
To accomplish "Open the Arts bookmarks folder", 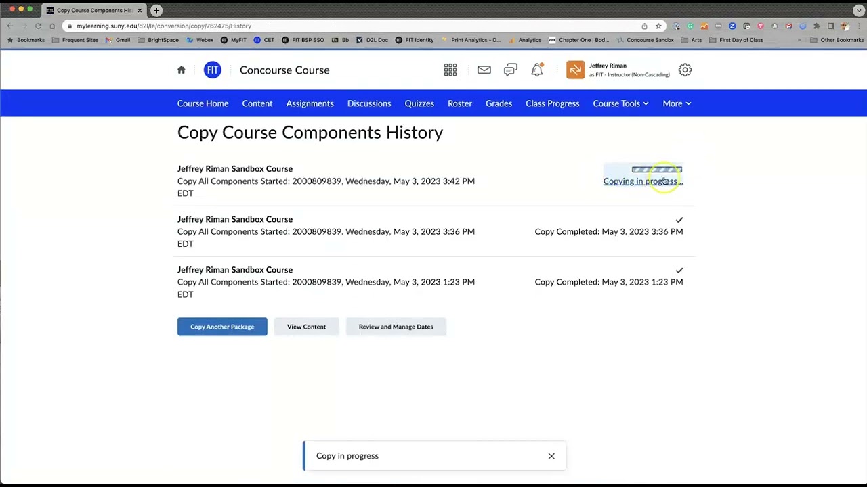I will coord(692,40).
